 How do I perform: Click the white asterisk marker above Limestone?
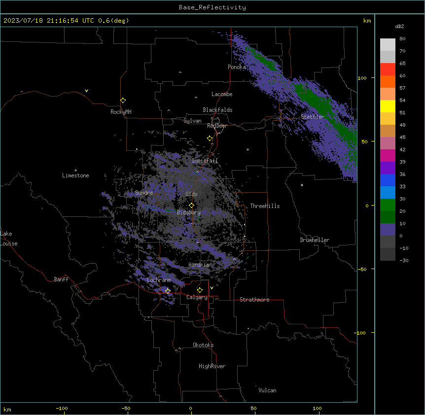tap(75, 171)
